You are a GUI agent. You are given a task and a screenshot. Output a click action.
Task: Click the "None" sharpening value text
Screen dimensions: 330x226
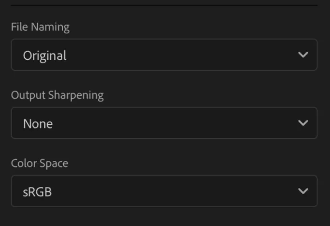38,124
